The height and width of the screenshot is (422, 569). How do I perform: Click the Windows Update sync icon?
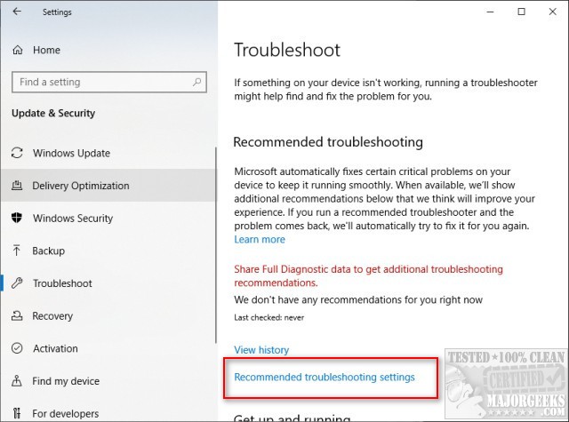(x=17, y=153)
